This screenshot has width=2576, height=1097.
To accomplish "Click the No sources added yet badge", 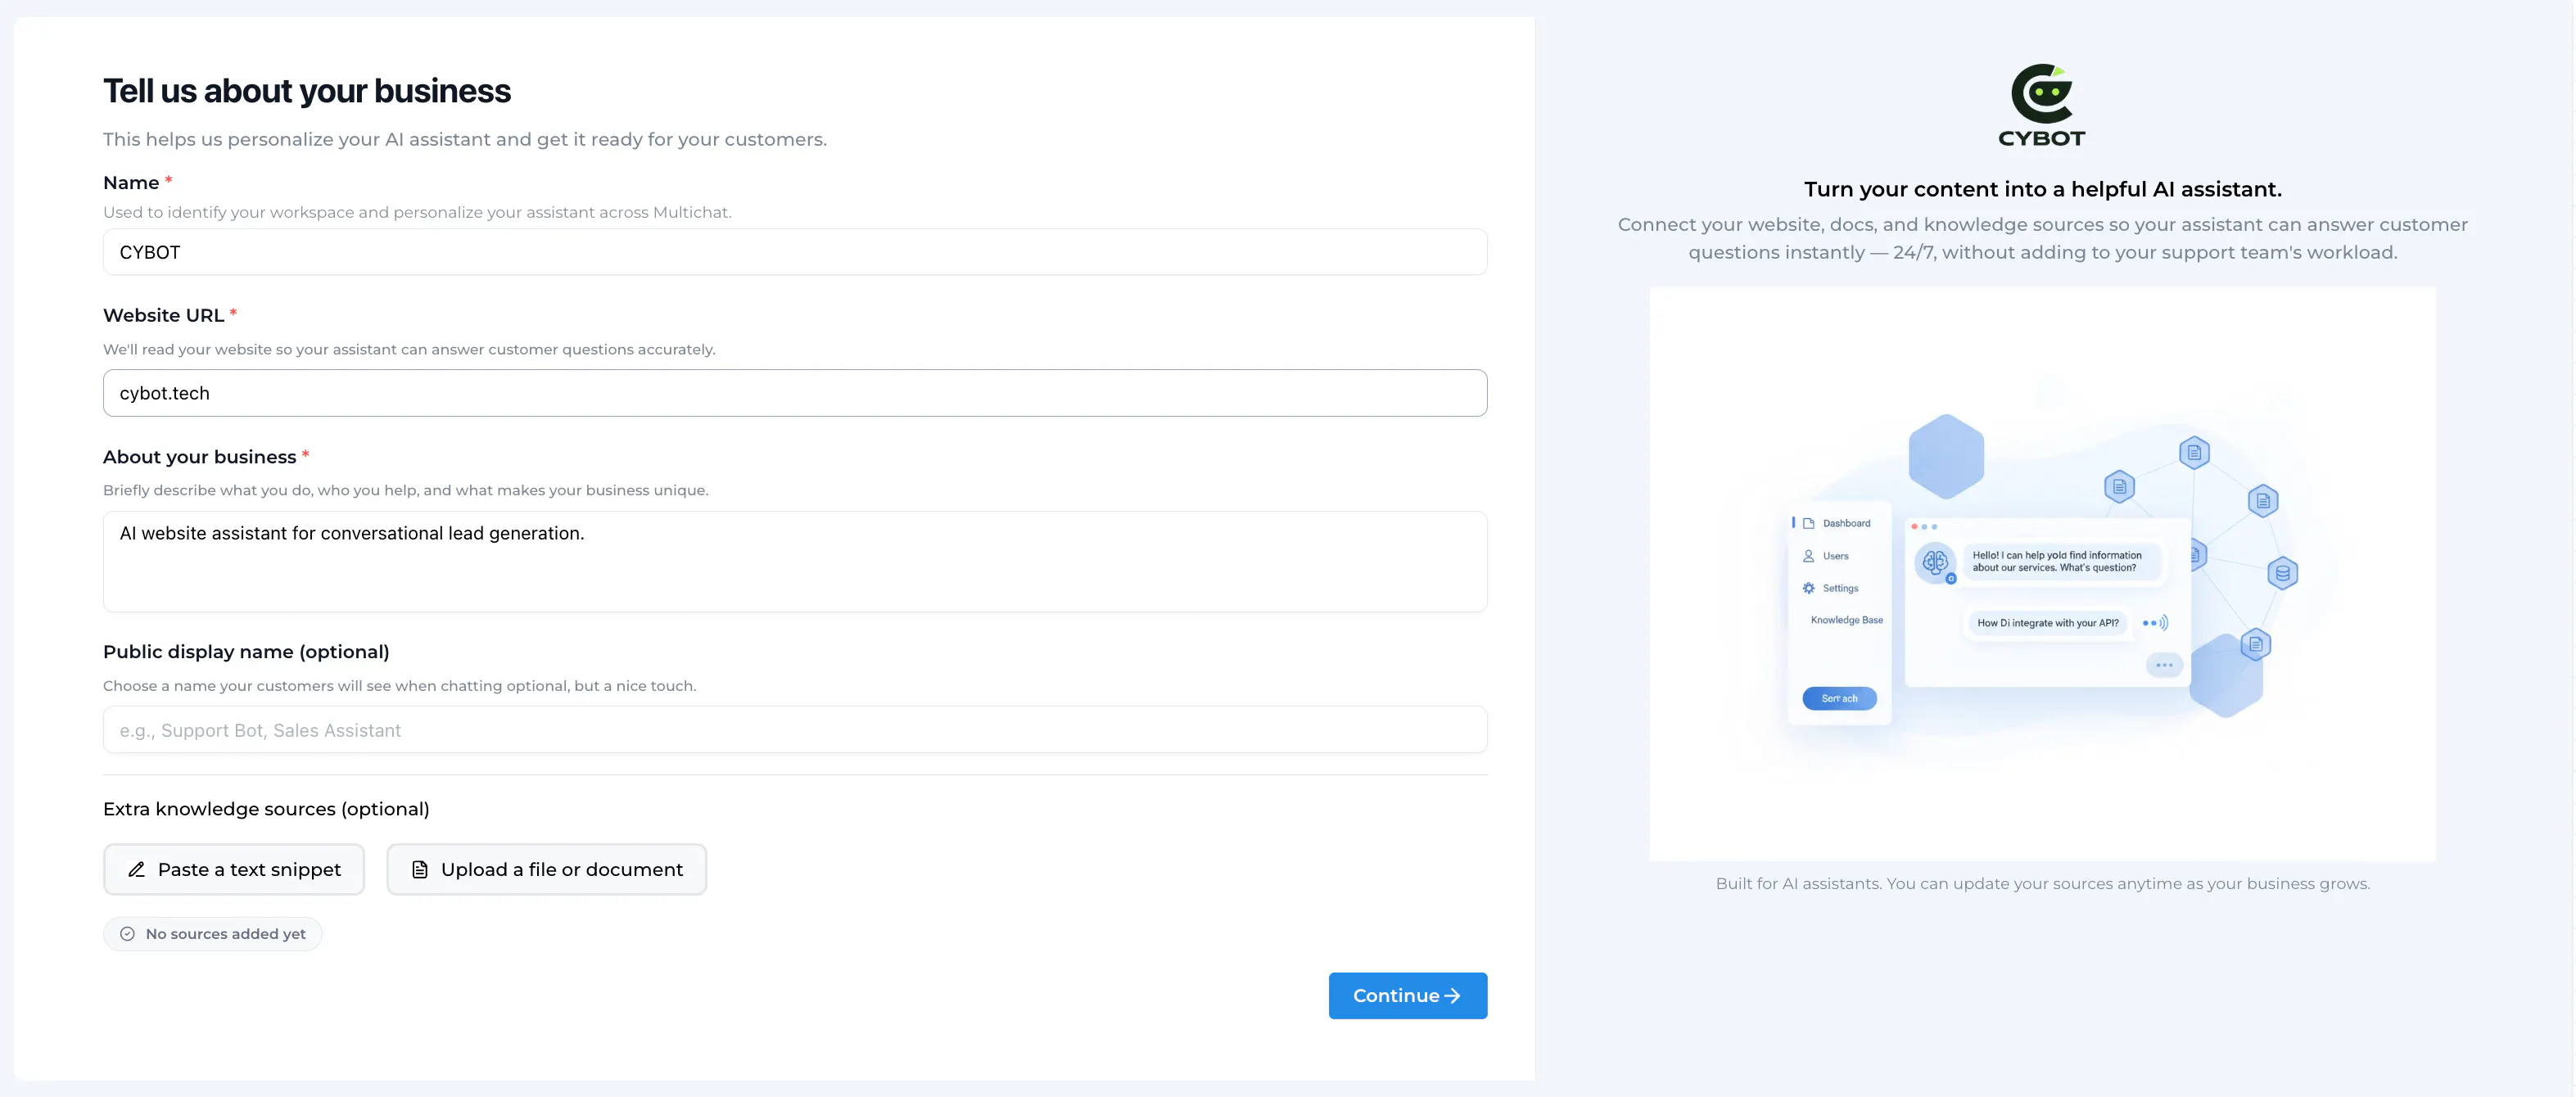I will pos(212,934).
